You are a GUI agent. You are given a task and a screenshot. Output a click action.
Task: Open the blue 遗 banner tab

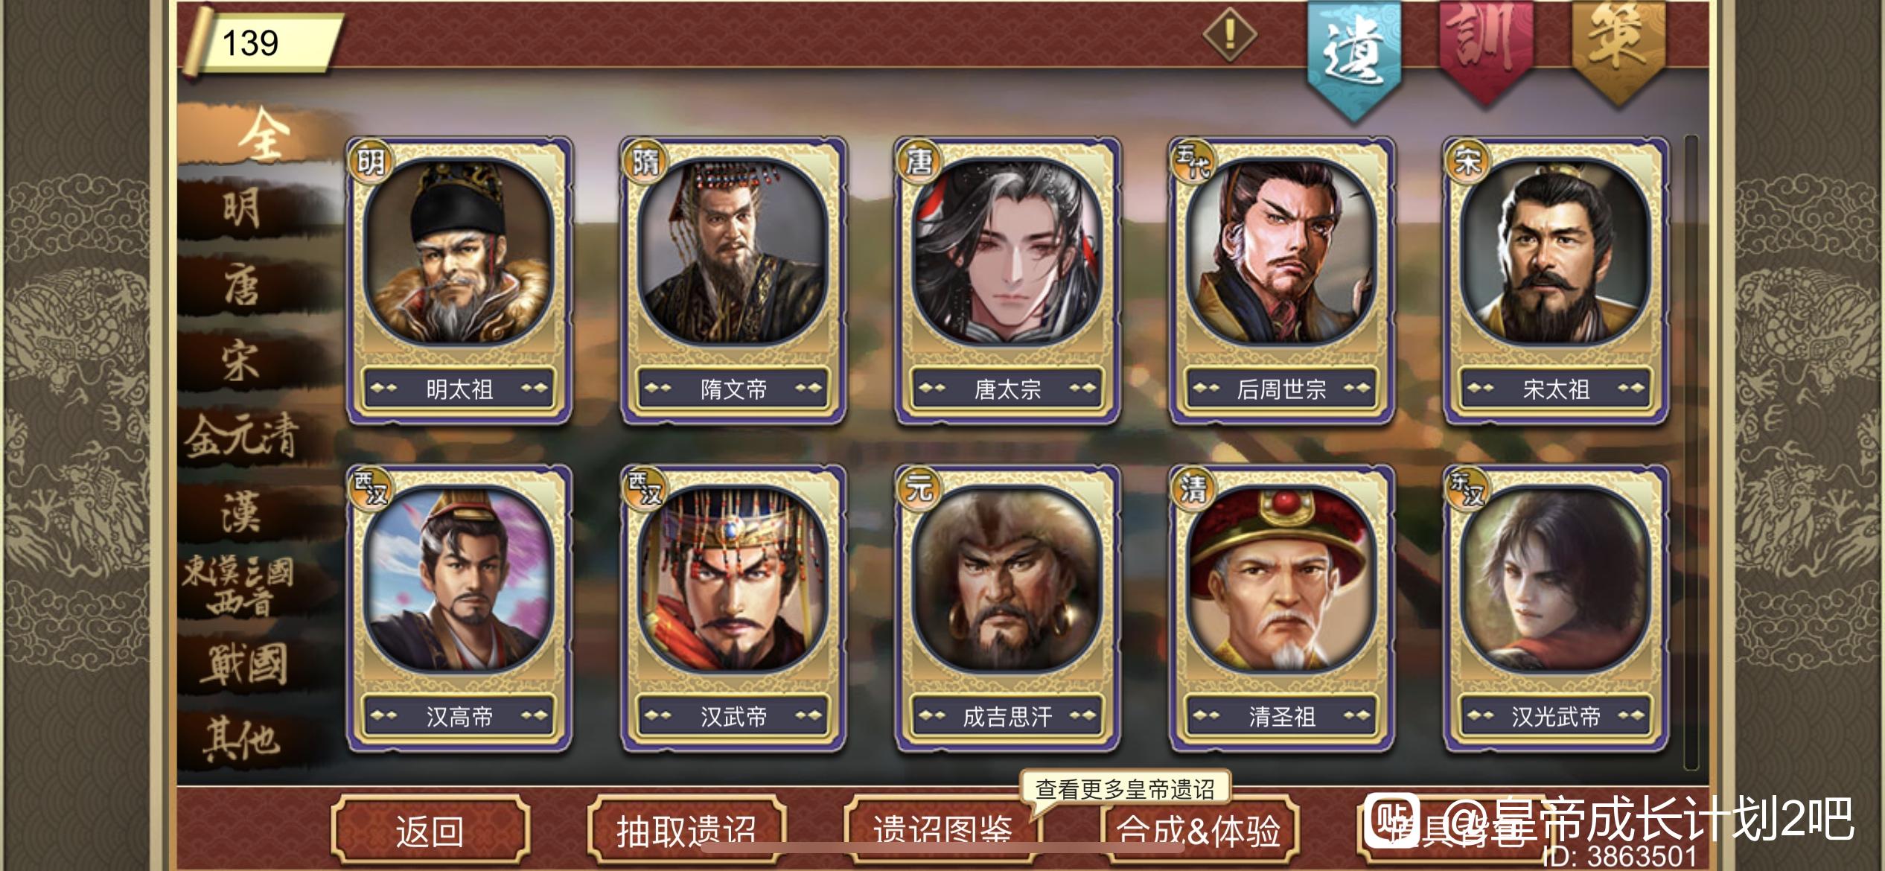pos(1354,56)
